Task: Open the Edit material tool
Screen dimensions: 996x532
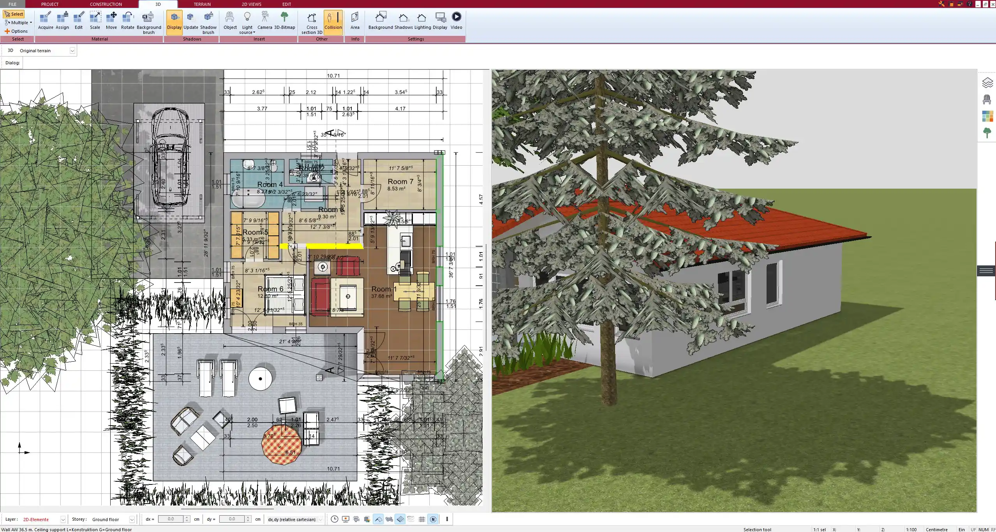Action: pyautogui.click(x=79, y=21)
